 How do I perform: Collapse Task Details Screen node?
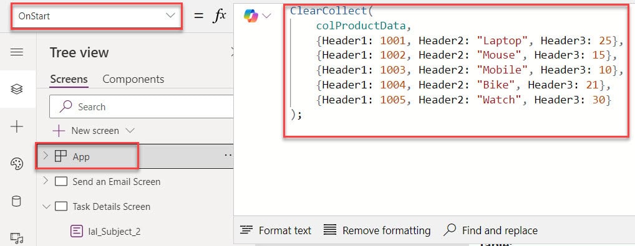click(46, 207)
